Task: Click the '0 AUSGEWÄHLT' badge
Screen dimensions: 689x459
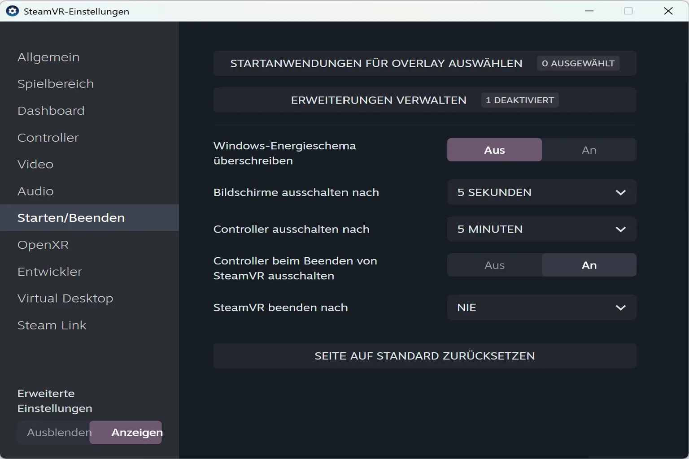Action: (578, 63)
